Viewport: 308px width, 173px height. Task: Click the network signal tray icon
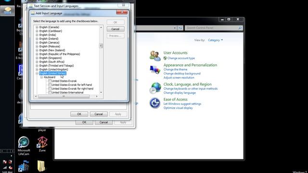5,167
